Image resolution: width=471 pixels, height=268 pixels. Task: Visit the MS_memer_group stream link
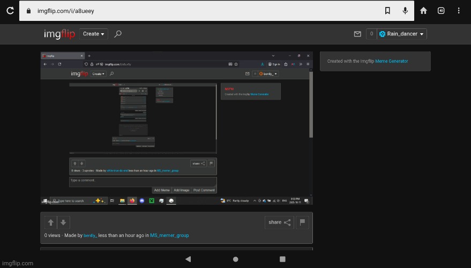tap(169, 235)
